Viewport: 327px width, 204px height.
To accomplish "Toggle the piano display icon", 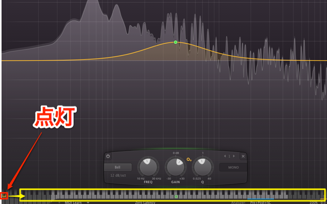I will [x=4, y=196].
